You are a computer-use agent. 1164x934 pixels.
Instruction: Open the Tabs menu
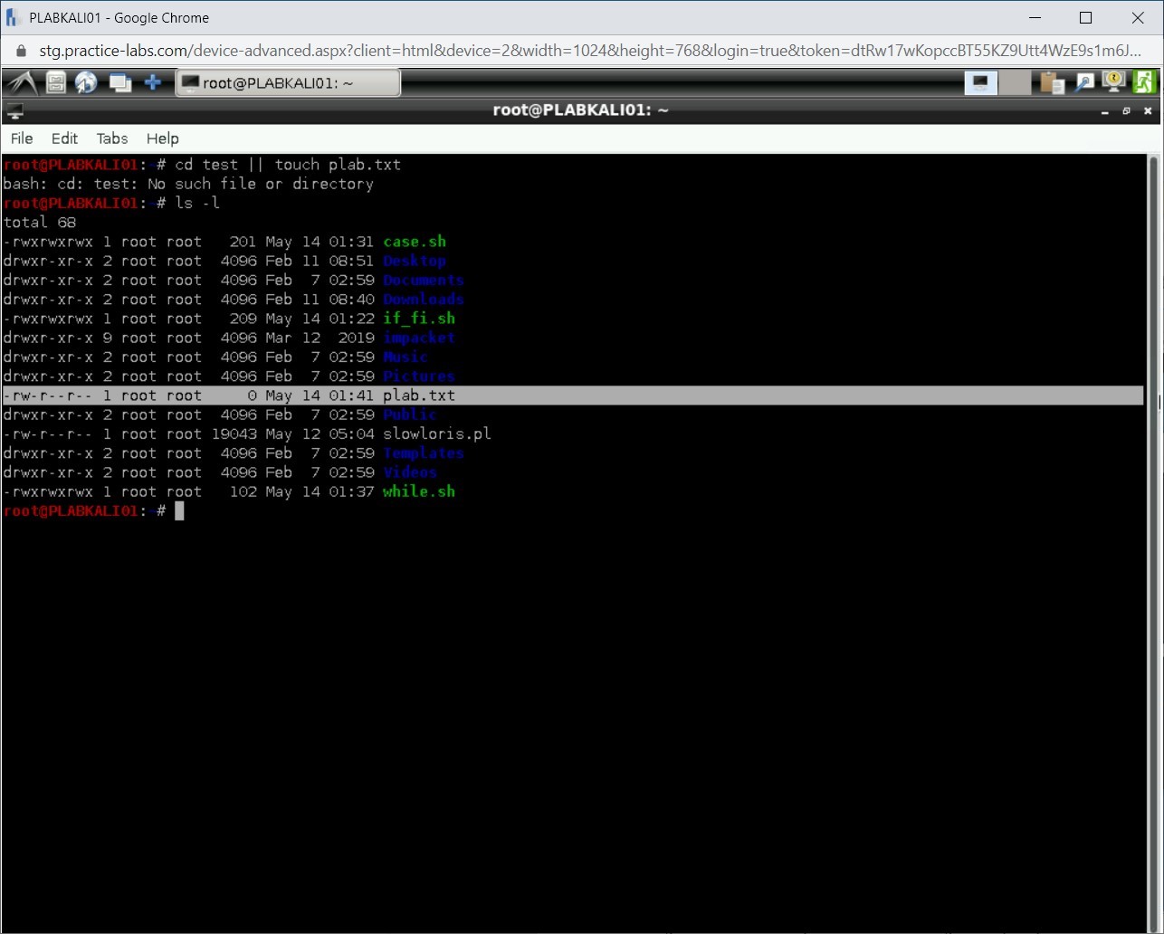click(x=112, y=138)
